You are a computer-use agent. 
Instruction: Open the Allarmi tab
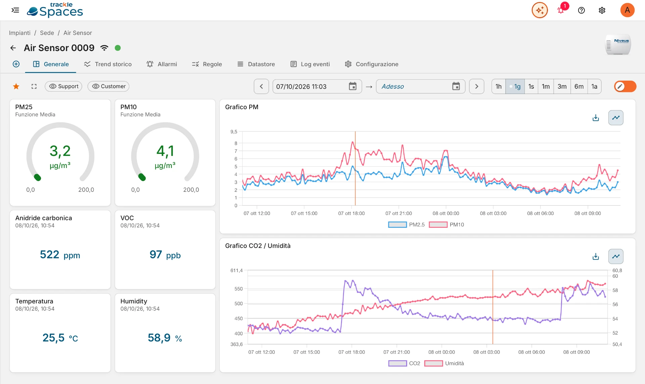coord(162,64)
